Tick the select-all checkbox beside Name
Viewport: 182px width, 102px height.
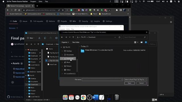coord(47,49)
